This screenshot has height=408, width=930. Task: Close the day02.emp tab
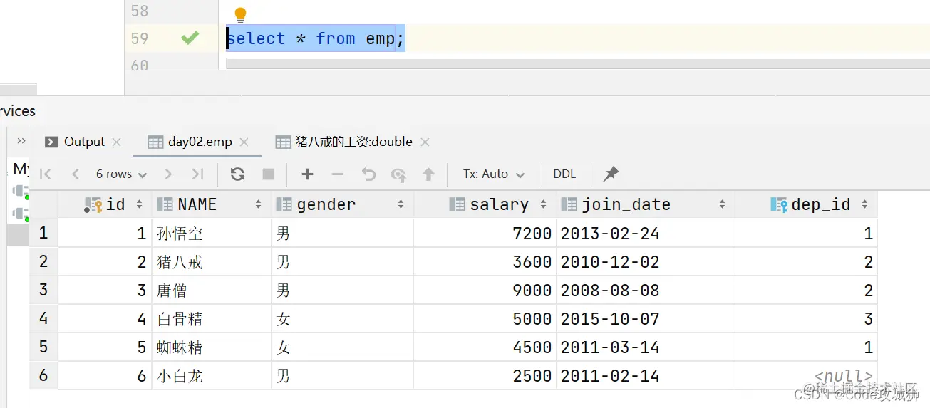(244, 142)
